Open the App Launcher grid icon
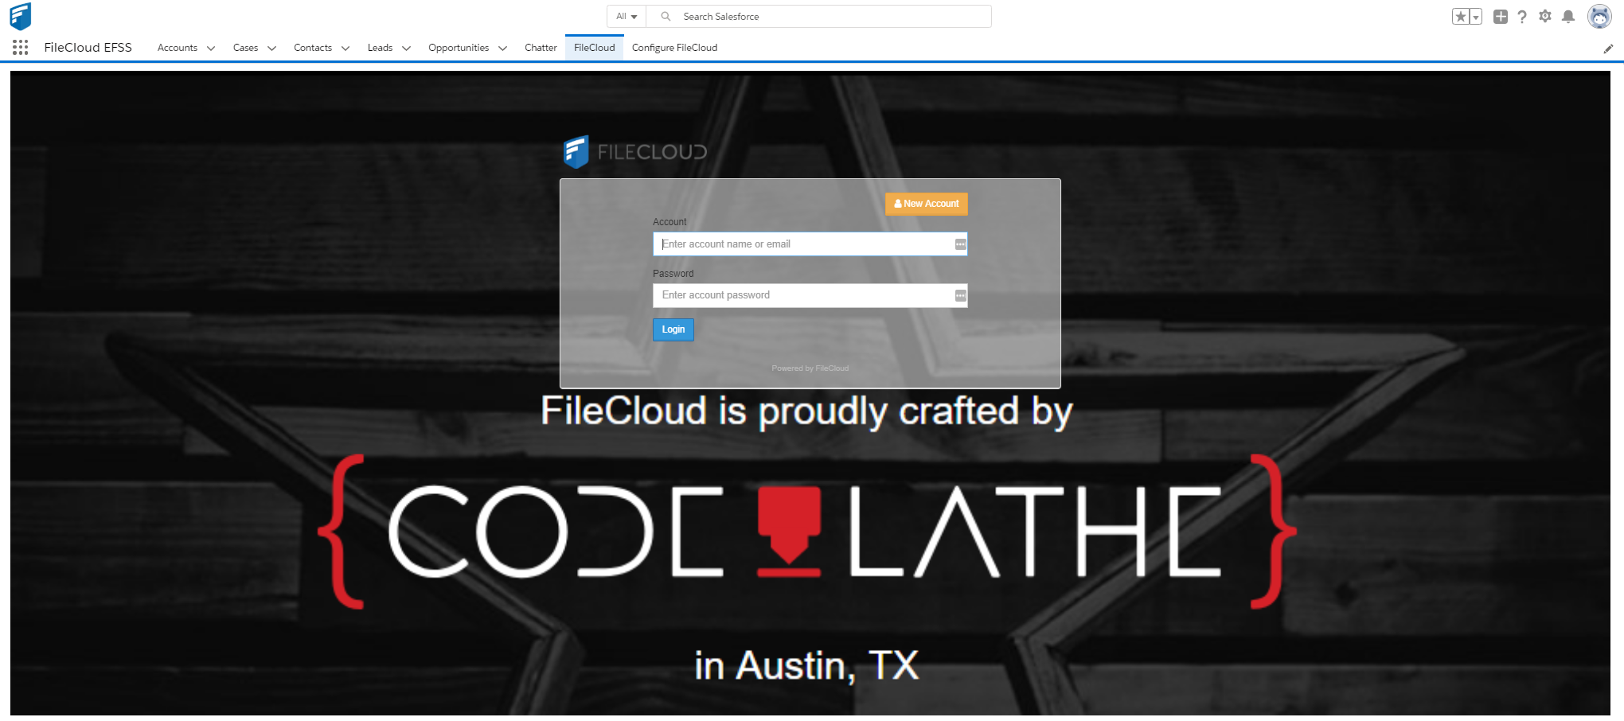 click(x=21, y=48)
